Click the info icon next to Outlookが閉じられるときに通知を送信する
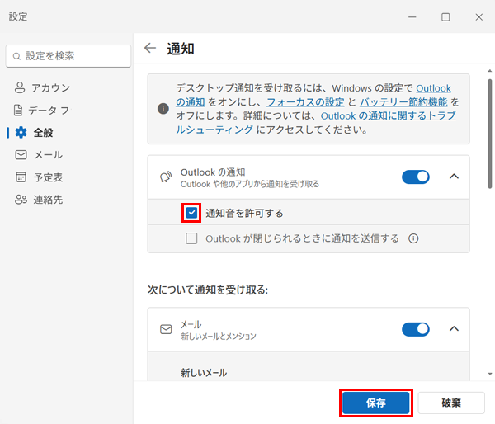The image size is (495, 424). point(413,238)
